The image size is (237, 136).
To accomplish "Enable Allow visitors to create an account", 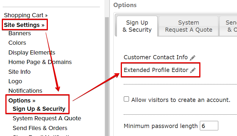I will click(x=126, y=99).
